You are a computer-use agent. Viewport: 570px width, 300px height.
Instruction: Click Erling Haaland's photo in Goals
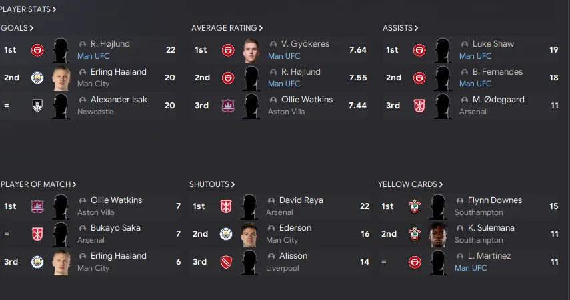coord(61,78)
